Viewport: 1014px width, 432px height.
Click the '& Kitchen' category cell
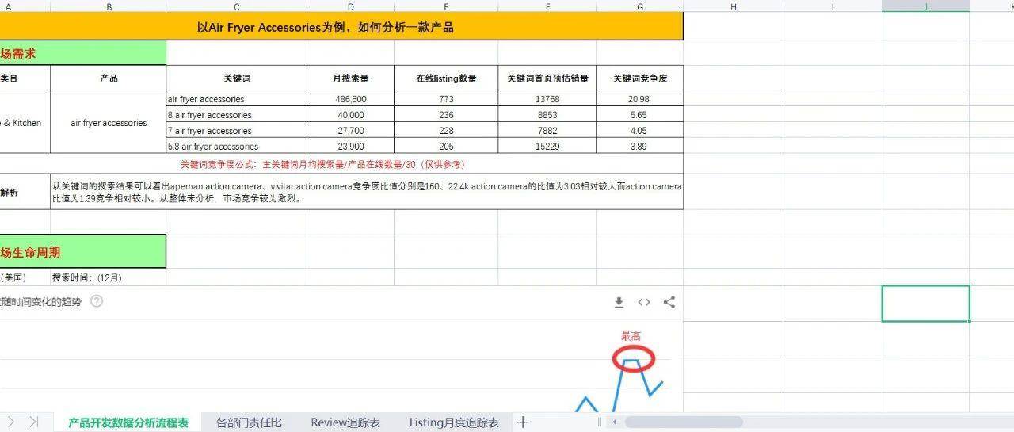click(25, 122)
